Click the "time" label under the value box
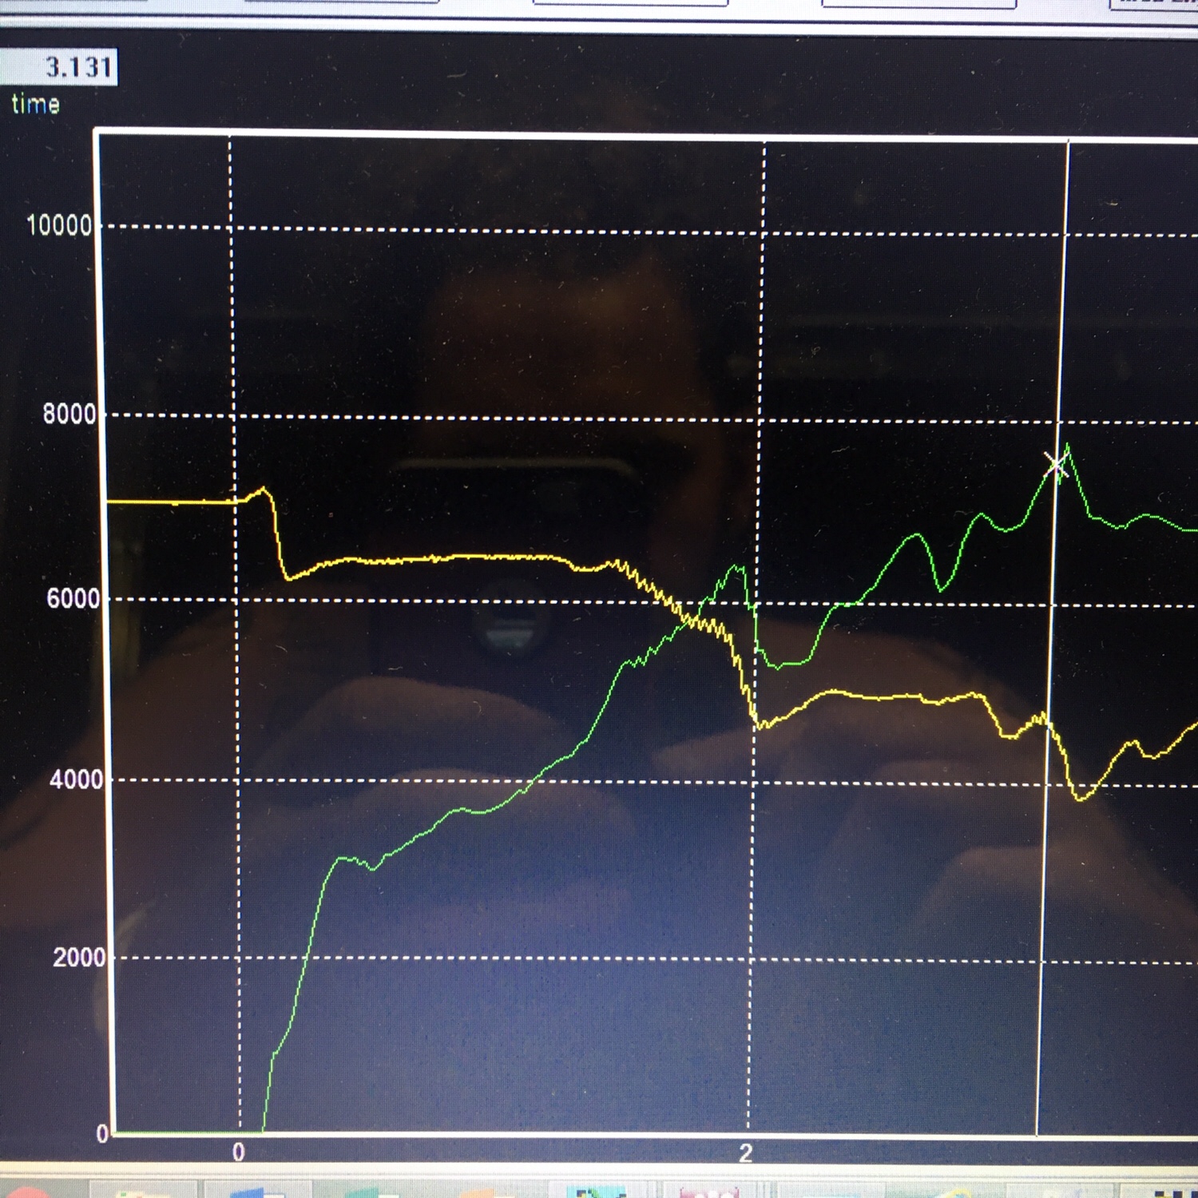This screenshot has height=1198, width=1198. coord(36,104)
